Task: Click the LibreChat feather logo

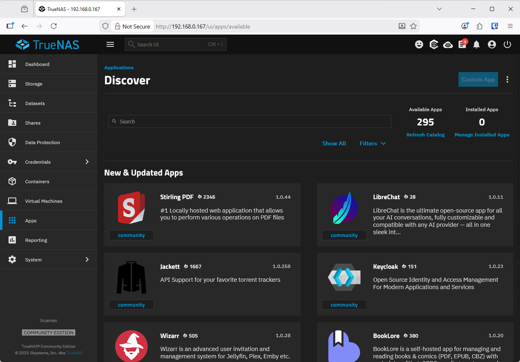Action: [x=344, y=208]
